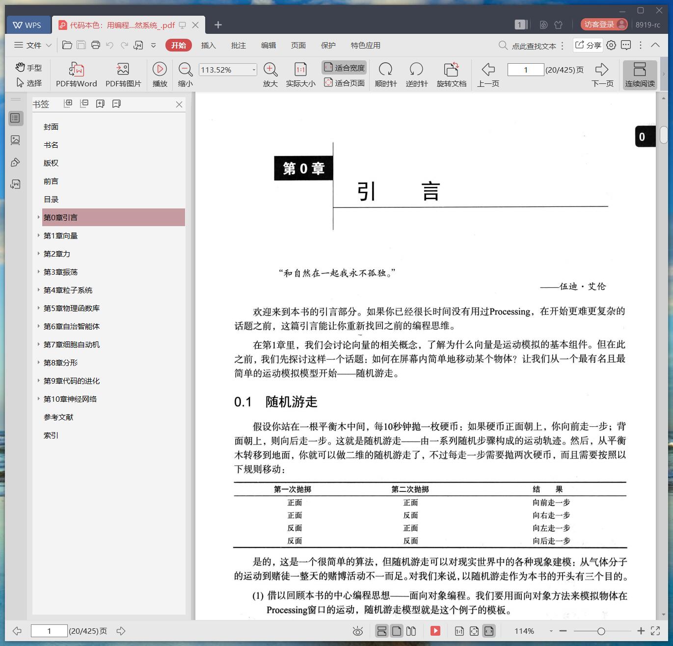Open the 索引 bookmark

pyautogui.click(x=51, y=435)
